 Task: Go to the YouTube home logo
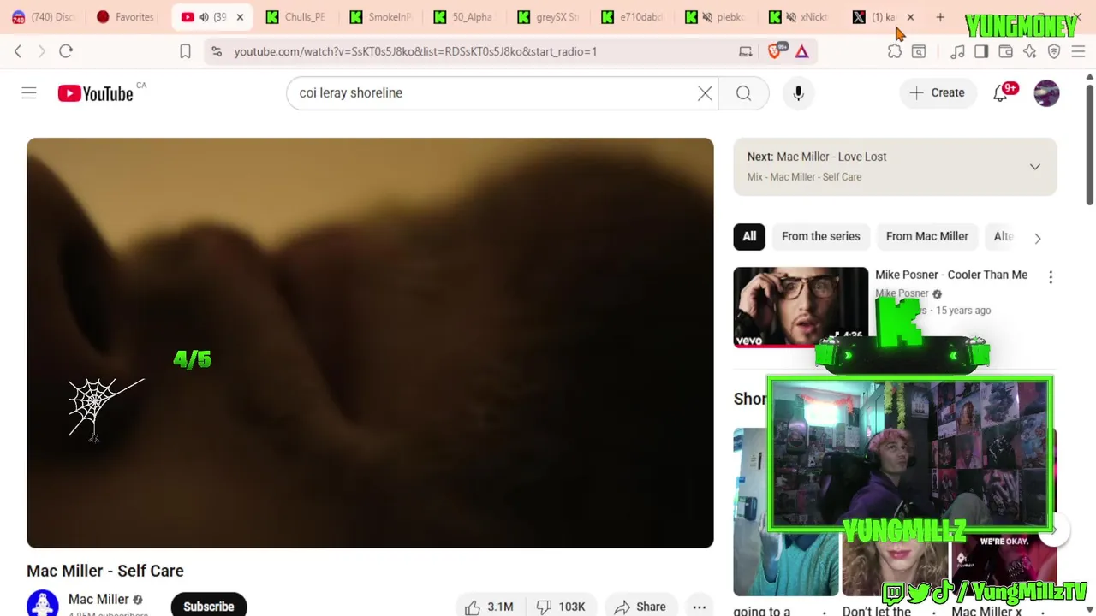coord(95,93)
